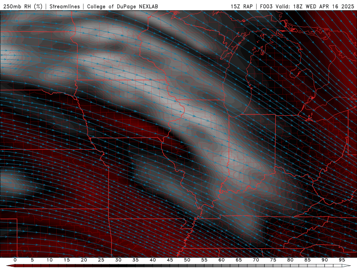Click the colorbar tick label "70"
The image size is (357, 268).
pyautogui.click(x=256, y=260)
